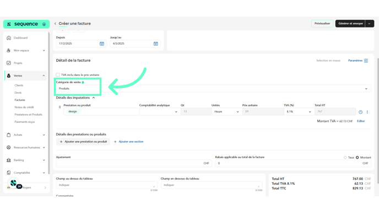Expand the user profile arrow at sidebar bottom
The width and height of the screenshot is (379, 213).
[45, 188]
